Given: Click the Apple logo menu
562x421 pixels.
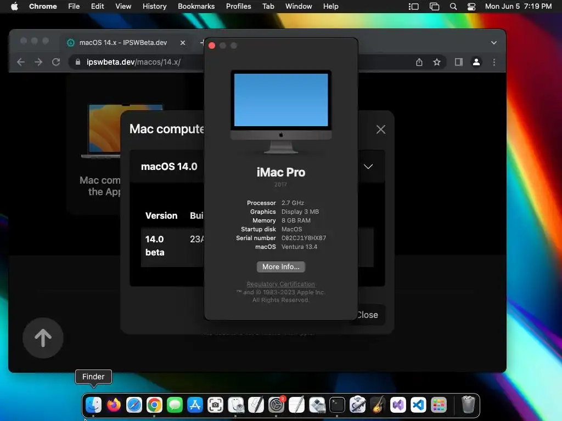Looking at the screenshot, I should [x=14, y=6].
